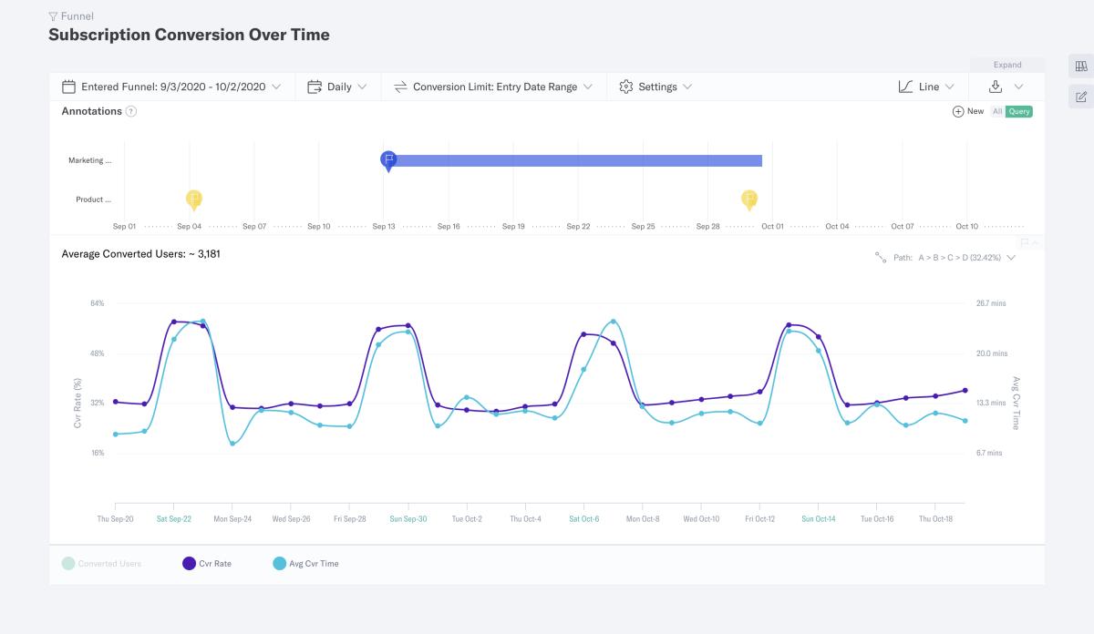Click the swap arrows icon beside Conversion Limit

(400, 86)
